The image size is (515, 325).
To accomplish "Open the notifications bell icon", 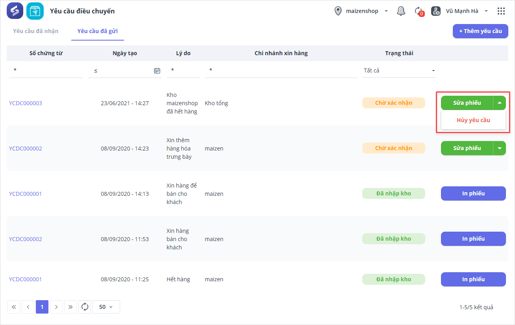I will 401,11.
